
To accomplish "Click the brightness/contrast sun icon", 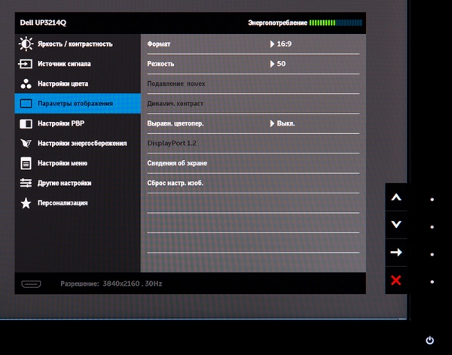I will [26, 44].
